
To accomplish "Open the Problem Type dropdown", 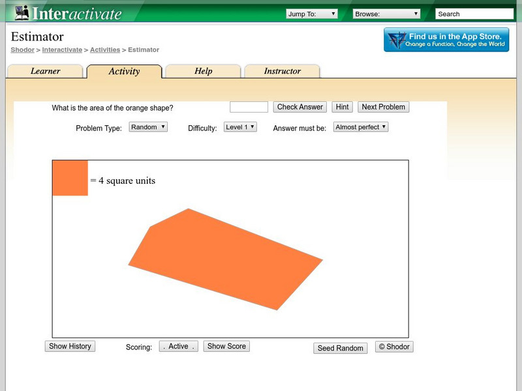I will pyautogui.click(x=148, y=127).
